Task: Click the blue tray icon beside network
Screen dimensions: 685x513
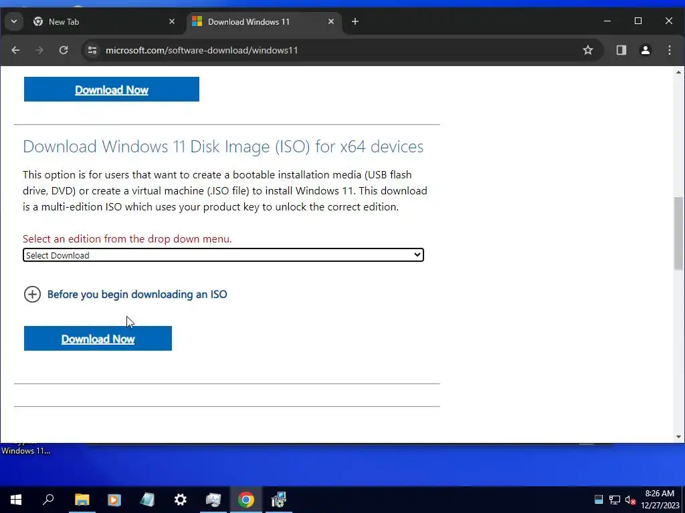Action: (x=599, y=500)
